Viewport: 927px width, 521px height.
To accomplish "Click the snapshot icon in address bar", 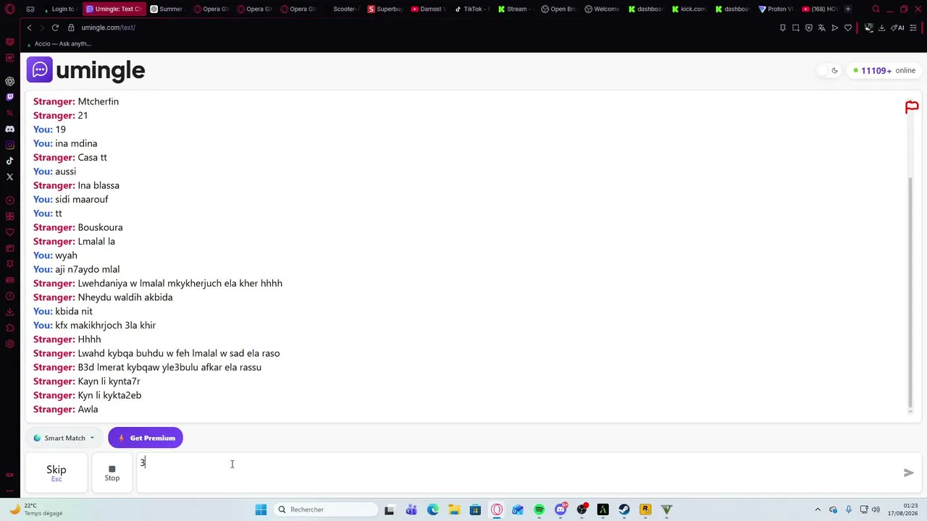I will 796,27.
